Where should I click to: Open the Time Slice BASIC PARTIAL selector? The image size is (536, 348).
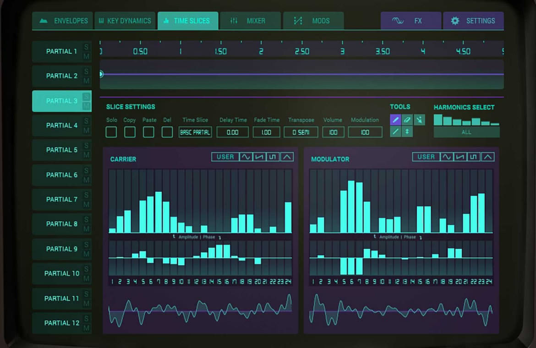coord(195,132)
